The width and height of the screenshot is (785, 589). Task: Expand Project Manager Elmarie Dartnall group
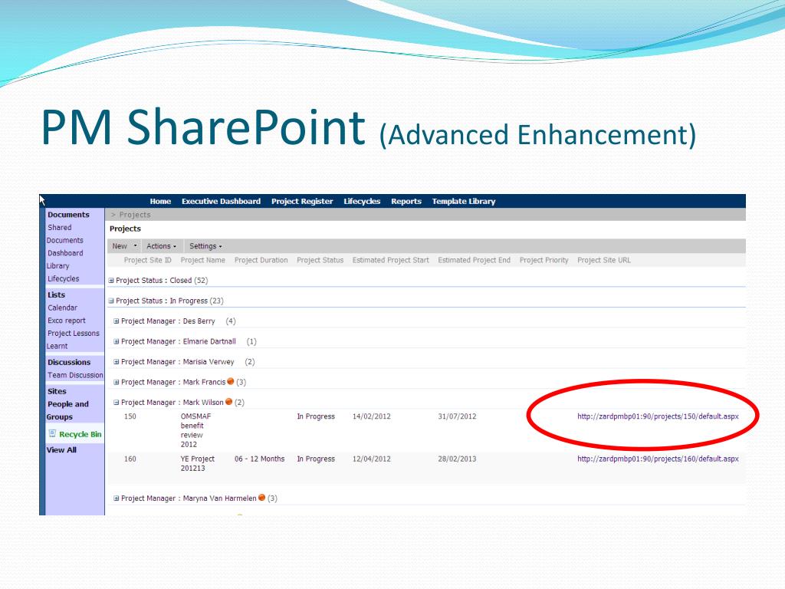coord(117,341)
